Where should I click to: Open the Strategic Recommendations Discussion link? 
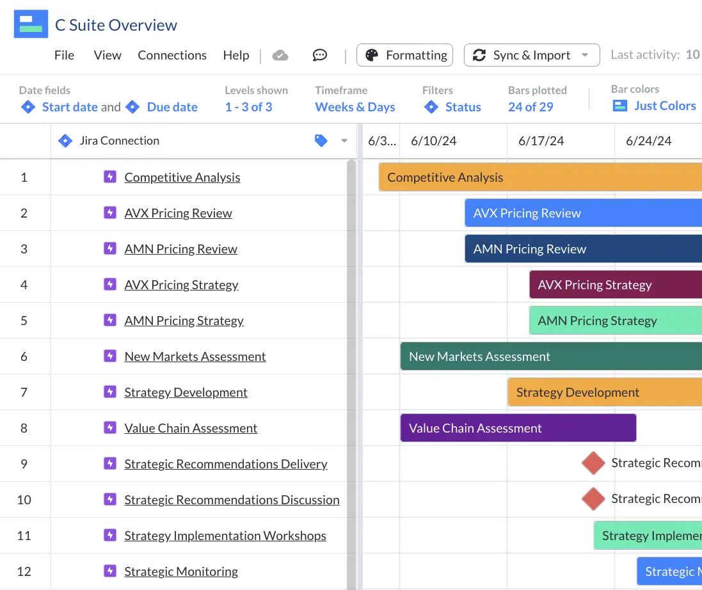(x=232, y=500)
